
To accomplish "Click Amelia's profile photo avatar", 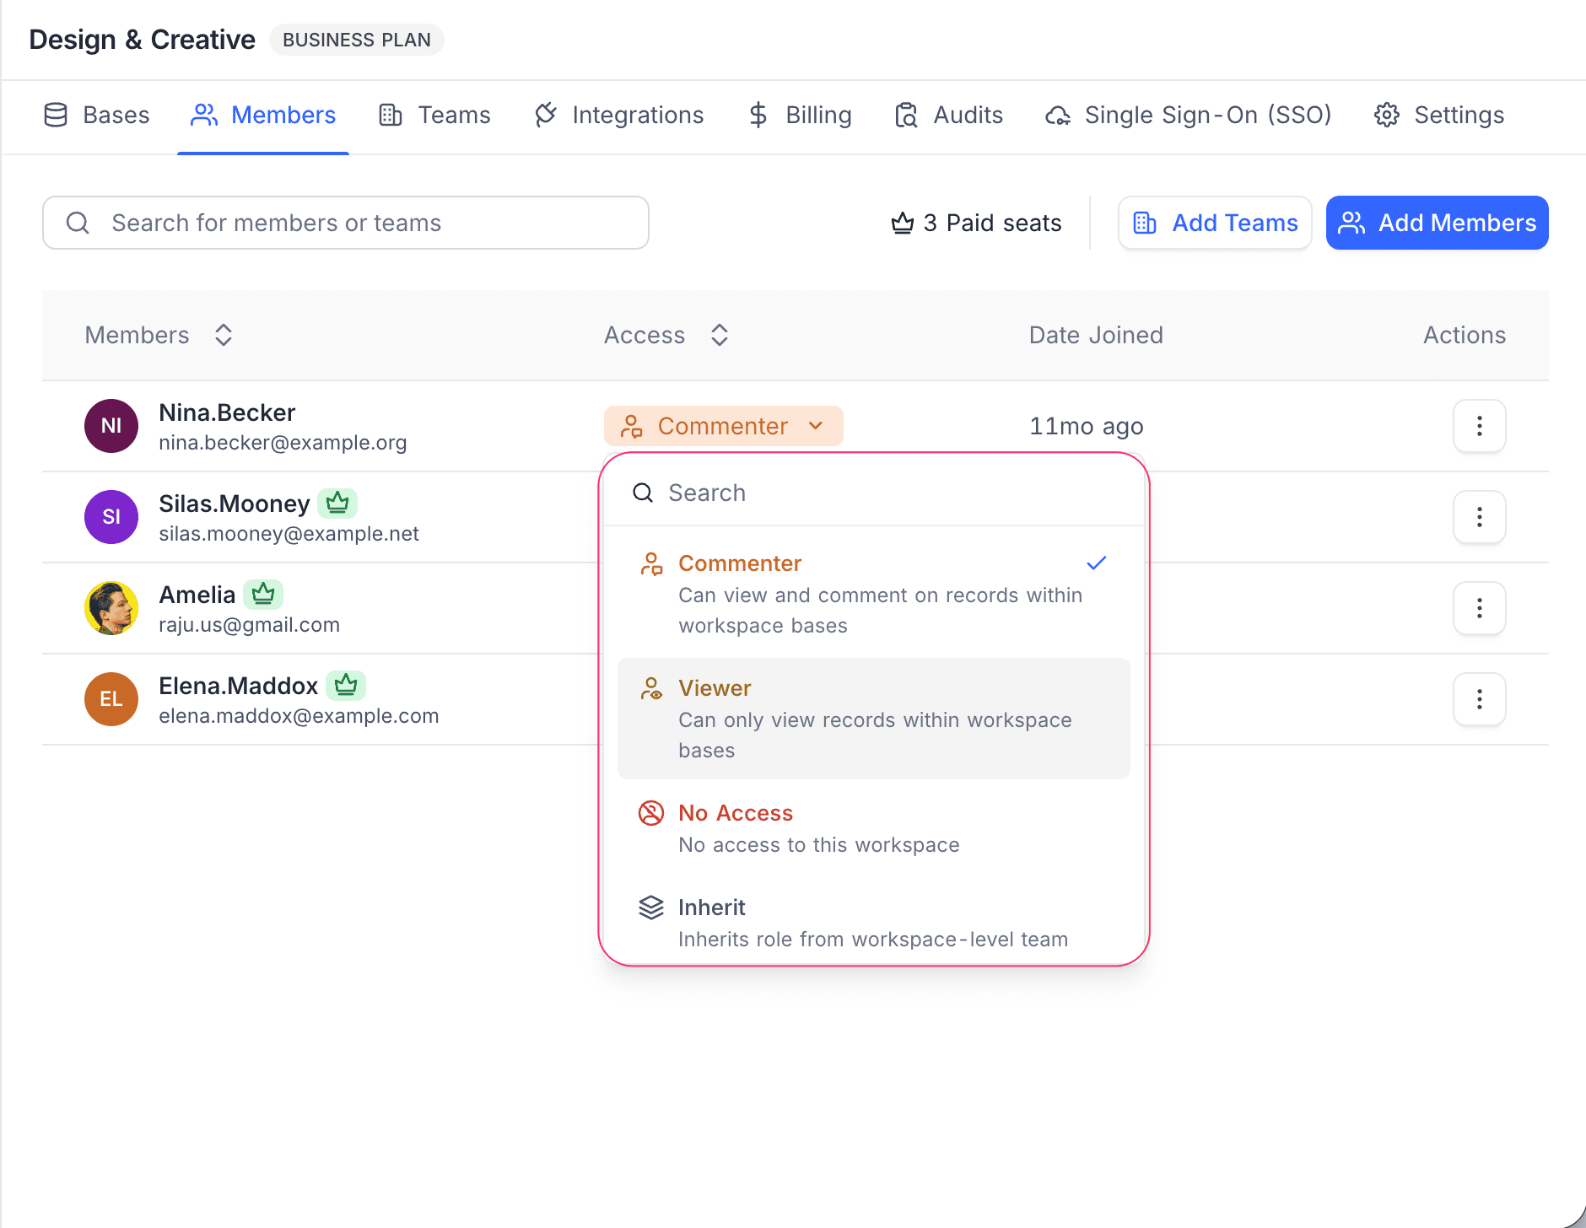I will click(111, 608).
